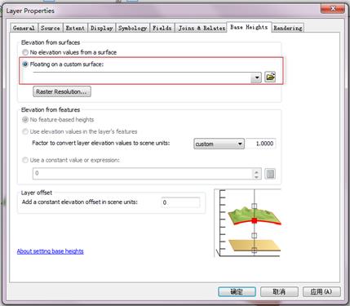Click the Raster Resolution button
The image size is (350, 306).
coord(62,91)
